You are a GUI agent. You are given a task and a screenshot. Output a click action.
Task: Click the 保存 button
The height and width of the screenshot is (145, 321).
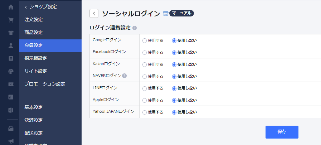click(282, 132)
